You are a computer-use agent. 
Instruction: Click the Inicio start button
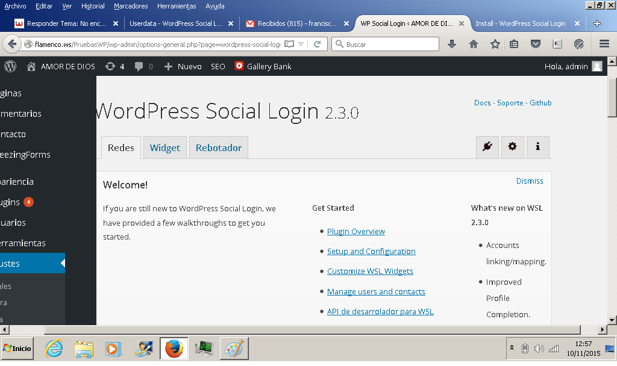[17, 349]
